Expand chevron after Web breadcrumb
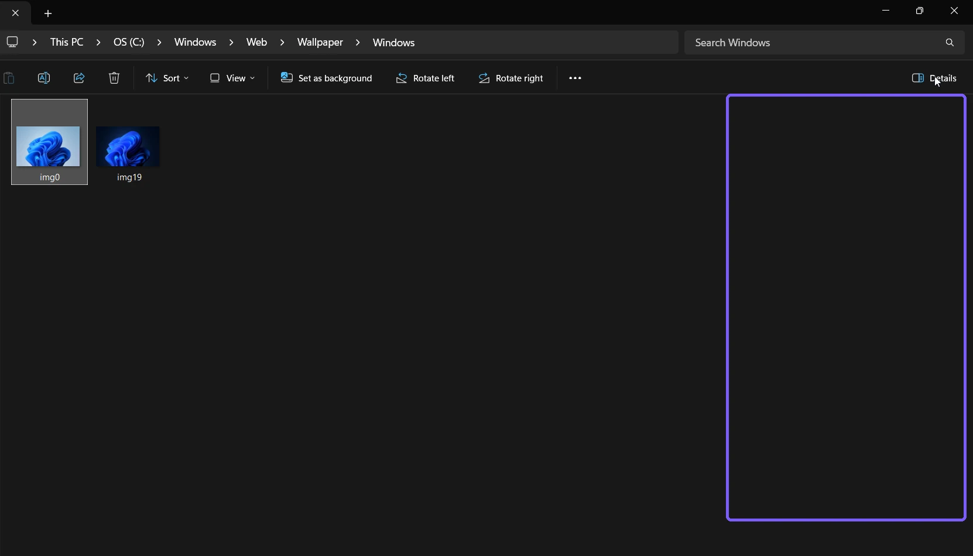973x556 pixels. click(x=282, y=42)
